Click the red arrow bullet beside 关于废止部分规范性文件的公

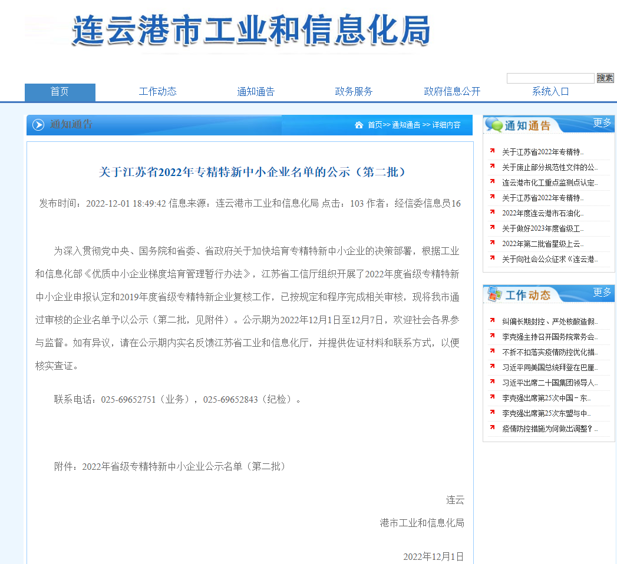point(492,166)
